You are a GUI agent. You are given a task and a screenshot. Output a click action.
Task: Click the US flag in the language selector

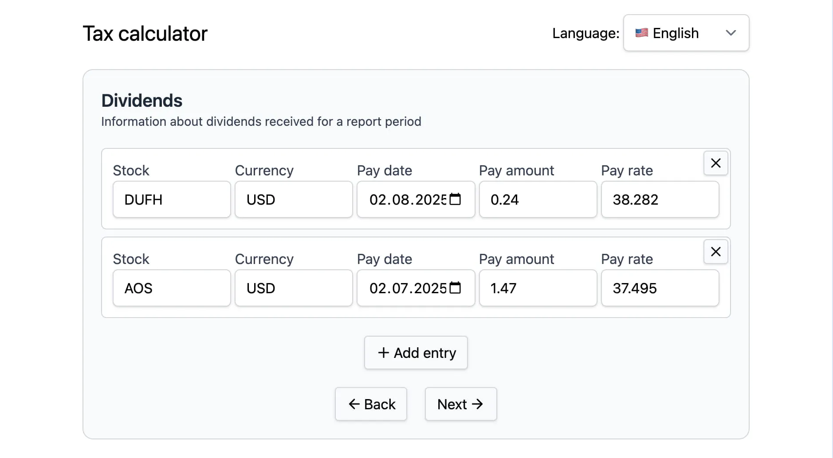click(x=641, y=33)
